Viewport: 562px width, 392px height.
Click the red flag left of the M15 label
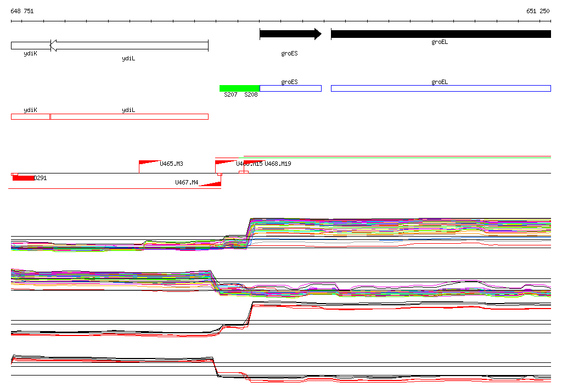coord(225,163)
